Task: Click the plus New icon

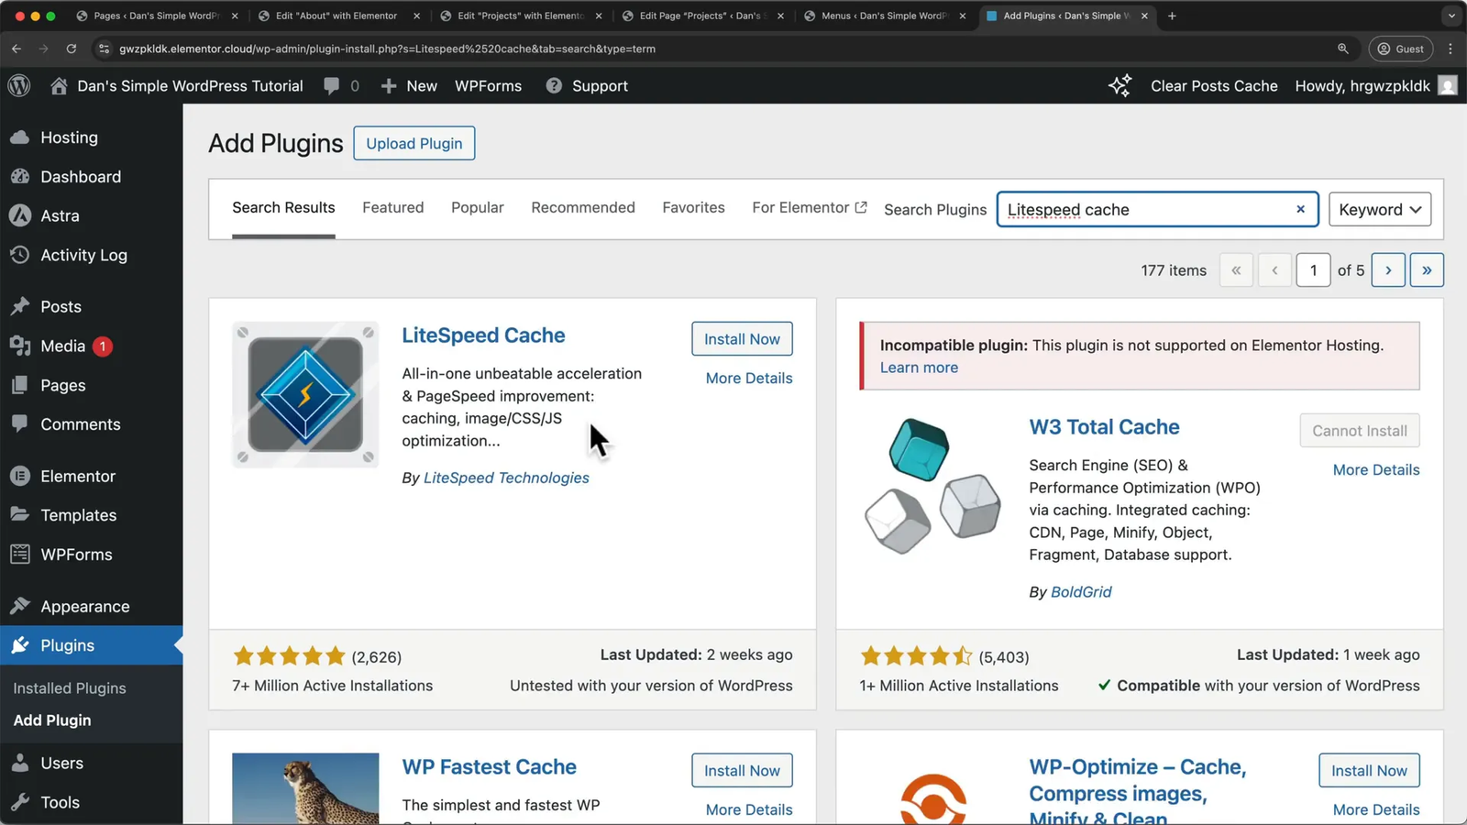Action: (x=389, y=85)
